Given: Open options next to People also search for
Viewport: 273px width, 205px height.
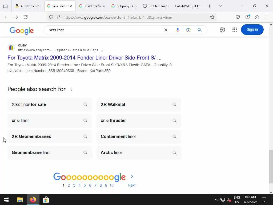Looking at the screenshot, I should [71, 89].
